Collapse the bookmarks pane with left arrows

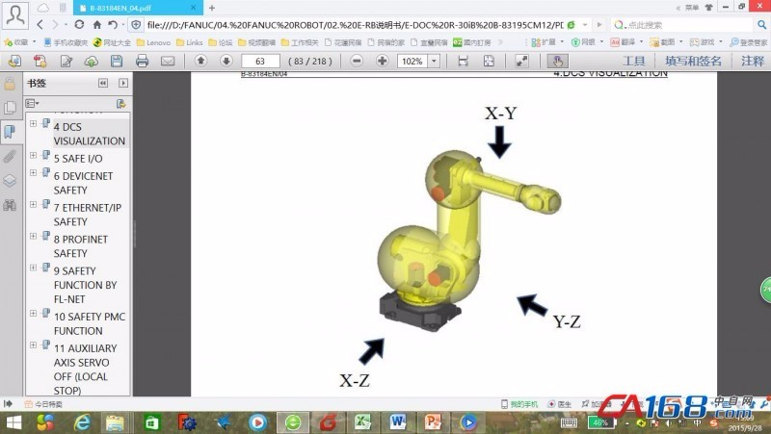pos(102,84)
